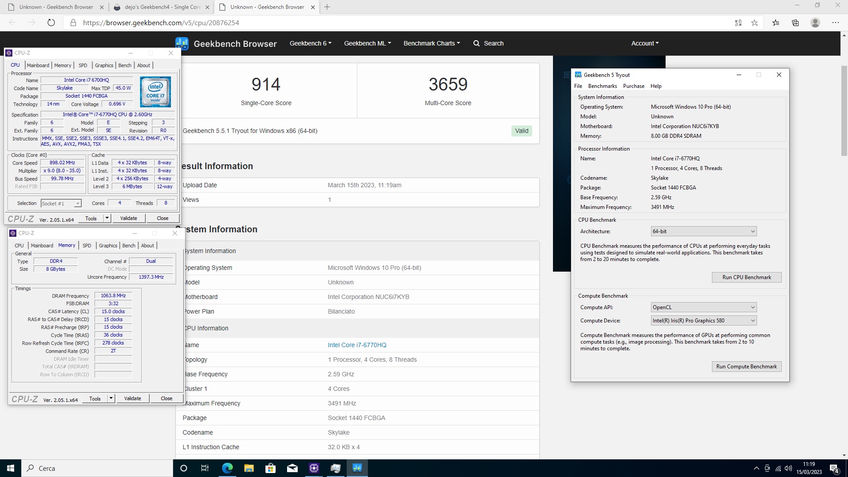Click the Cerca taskbar search box
Viewport: 848px width, 477px height.
(x=97, y=468)
